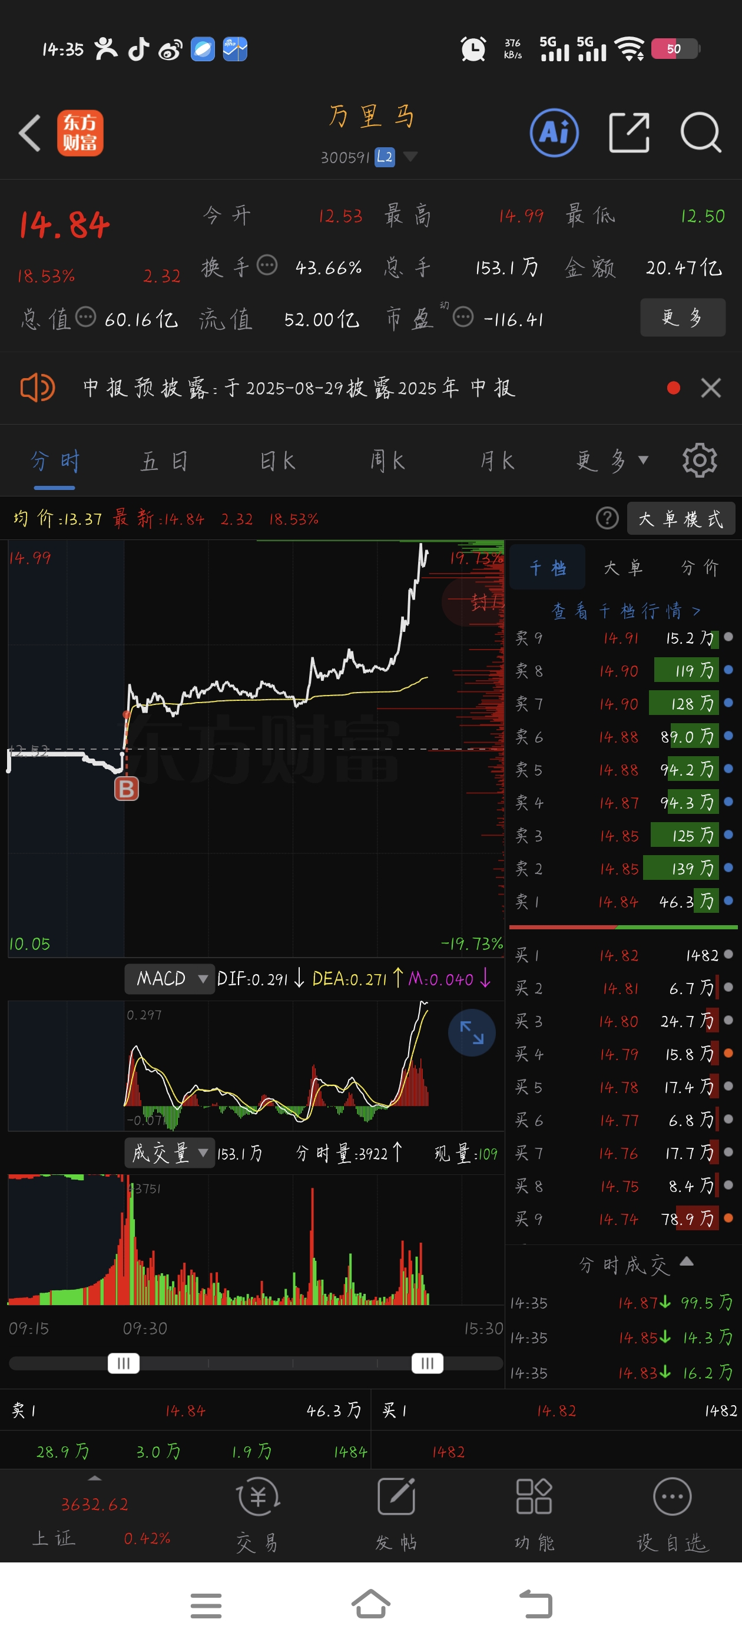The height and width of the screenshot is (1649, 742).
Task: Select the 分价 tab
Action: click(x=699, y=568)
